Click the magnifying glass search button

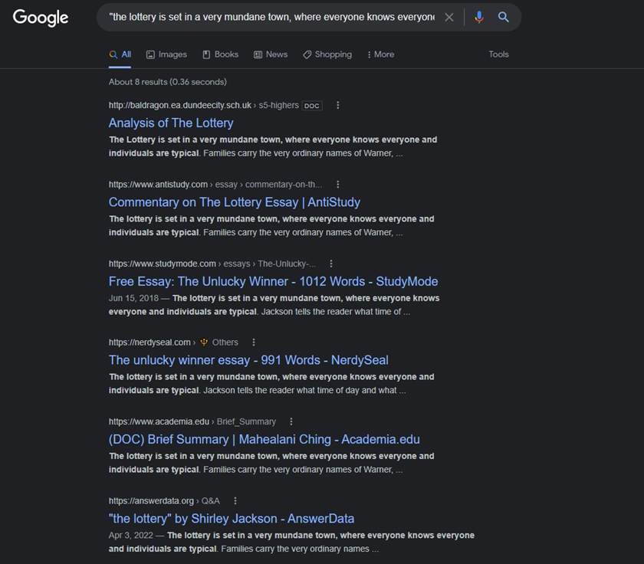point(504,17)
